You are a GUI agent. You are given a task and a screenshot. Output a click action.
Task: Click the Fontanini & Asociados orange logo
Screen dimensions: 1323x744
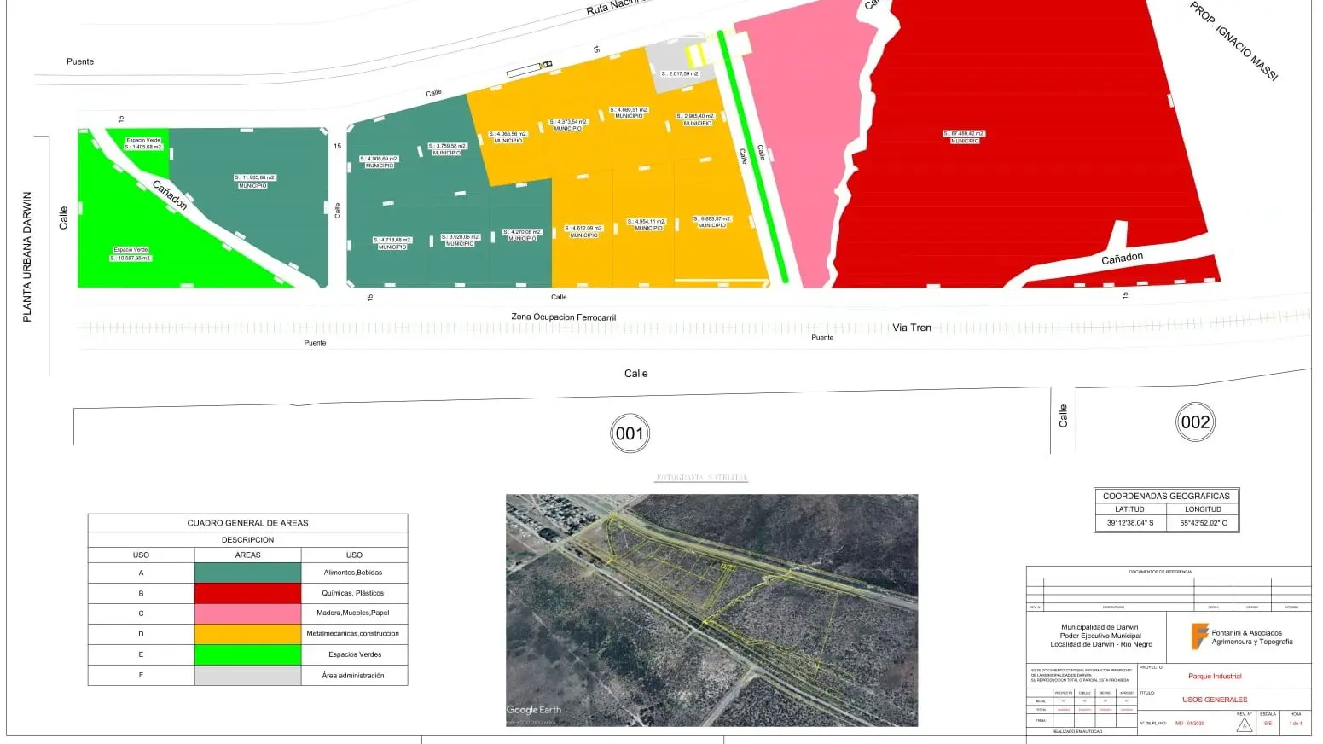1199,636
